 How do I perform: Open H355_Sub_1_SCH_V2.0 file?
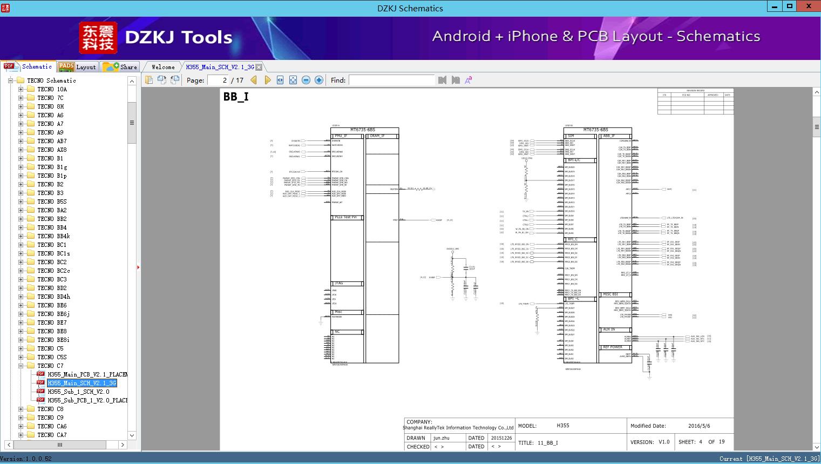78,392
